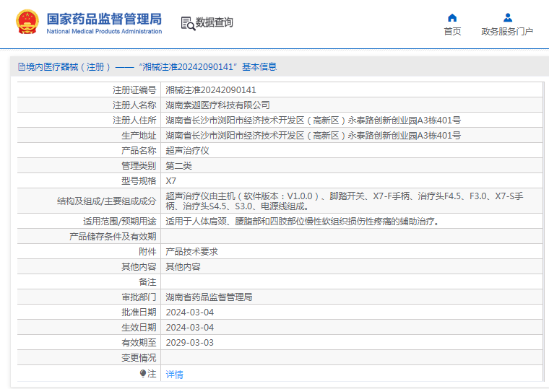Click 生效日期 value 2024-03-04

click(190, 328)
